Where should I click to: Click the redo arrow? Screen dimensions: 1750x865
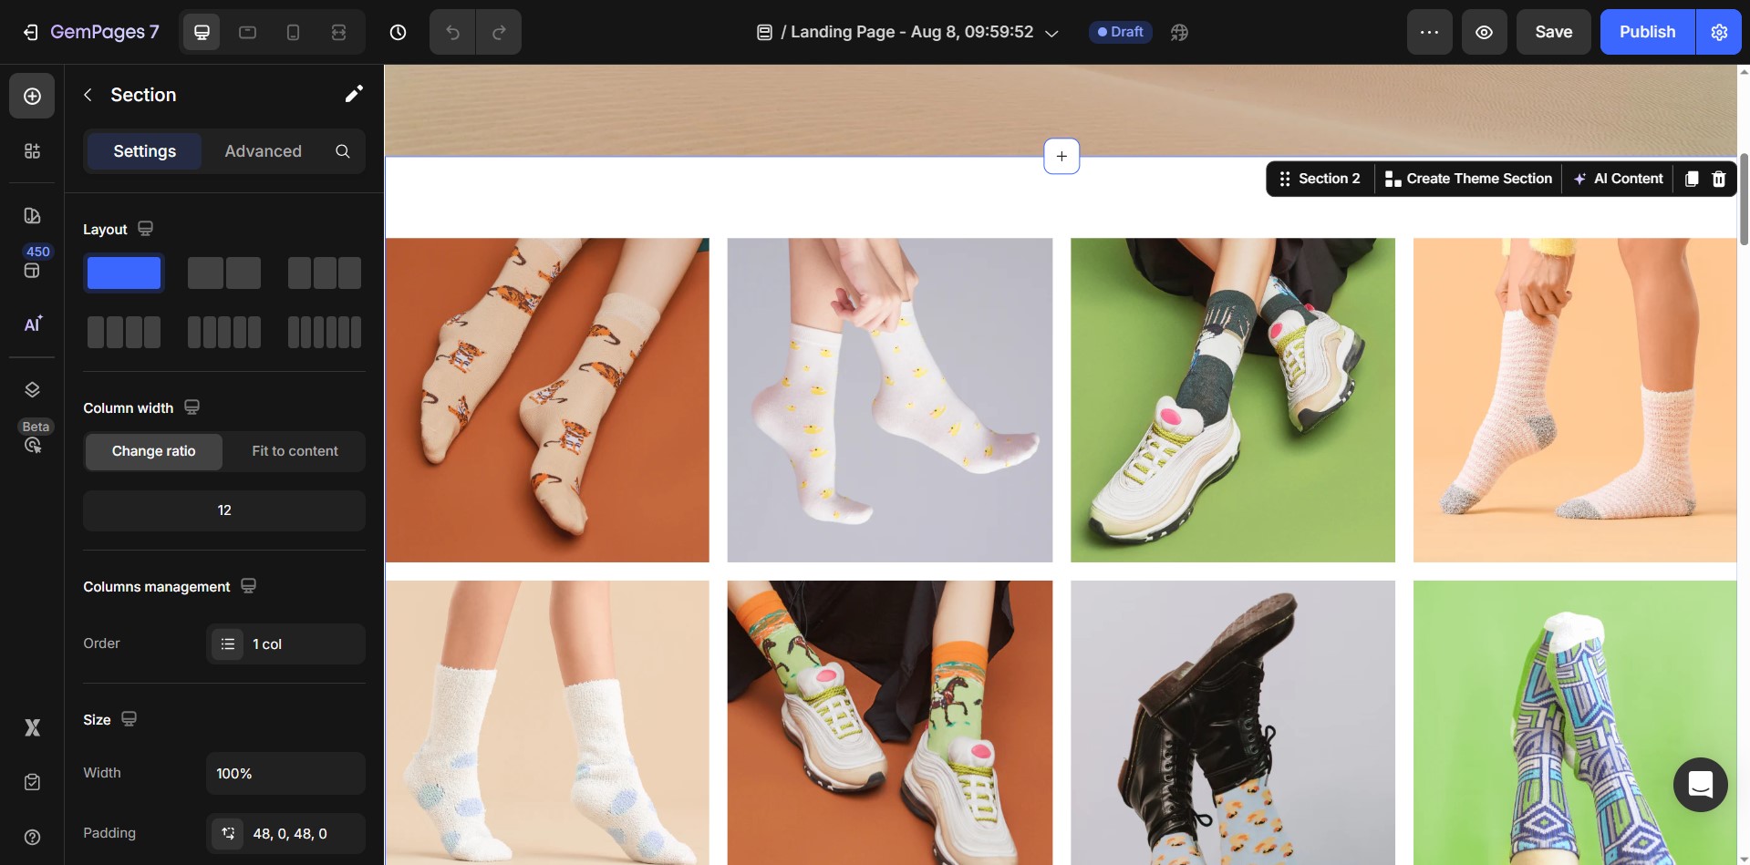[499, 33]
